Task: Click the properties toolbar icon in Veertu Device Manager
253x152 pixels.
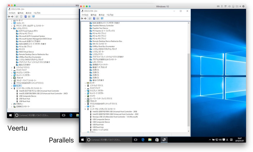Action: pos(21,17)
